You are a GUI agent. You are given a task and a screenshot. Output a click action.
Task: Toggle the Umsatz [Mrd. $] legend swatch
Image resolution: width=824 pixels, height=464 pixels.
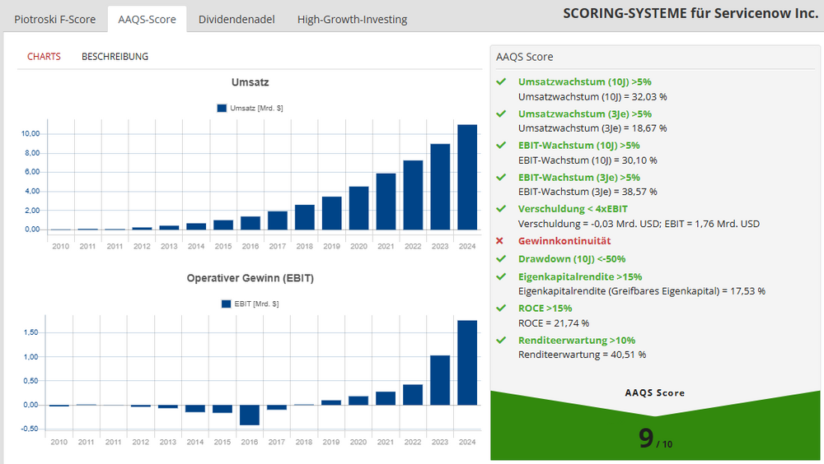coord(222,108)
